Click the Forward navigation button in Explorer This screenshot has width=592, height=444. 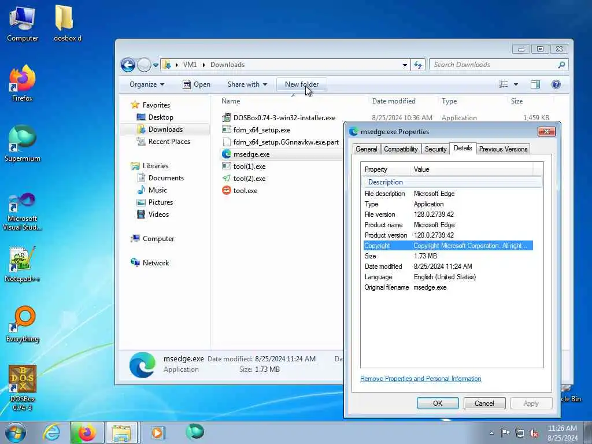[144, 65]
